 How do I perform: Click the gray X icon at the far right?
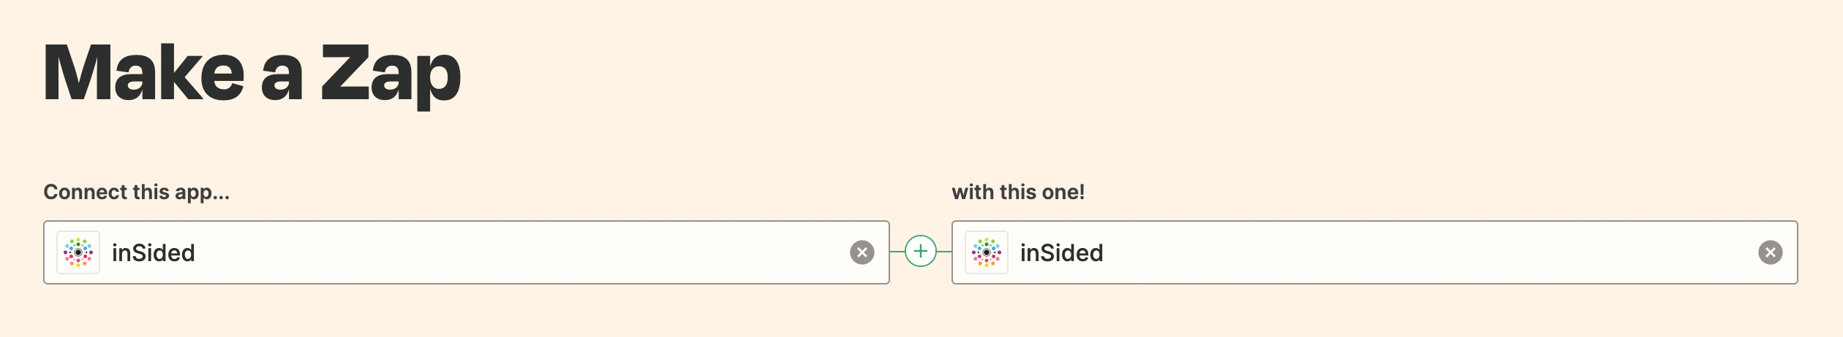(1771, 252)
